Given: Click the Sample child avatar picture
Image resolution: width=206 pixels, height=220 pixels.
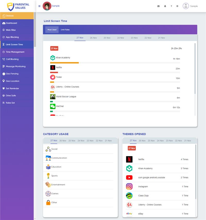Looking at the screenshot, I should pos(47,6).
